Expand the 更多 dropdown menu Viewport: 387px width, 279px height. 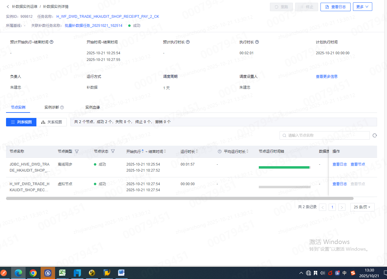(362, 7)
